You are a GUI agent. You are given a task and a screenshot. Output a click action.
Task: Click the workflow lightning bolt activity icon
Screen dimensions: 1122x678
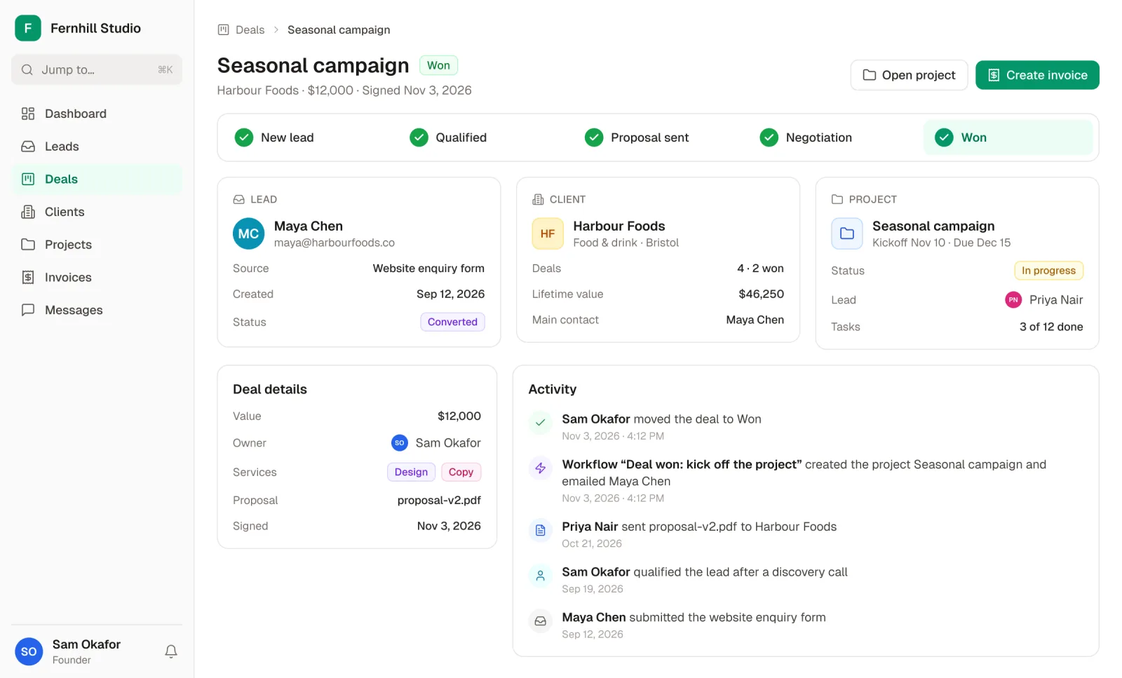[x=540, y=468]
